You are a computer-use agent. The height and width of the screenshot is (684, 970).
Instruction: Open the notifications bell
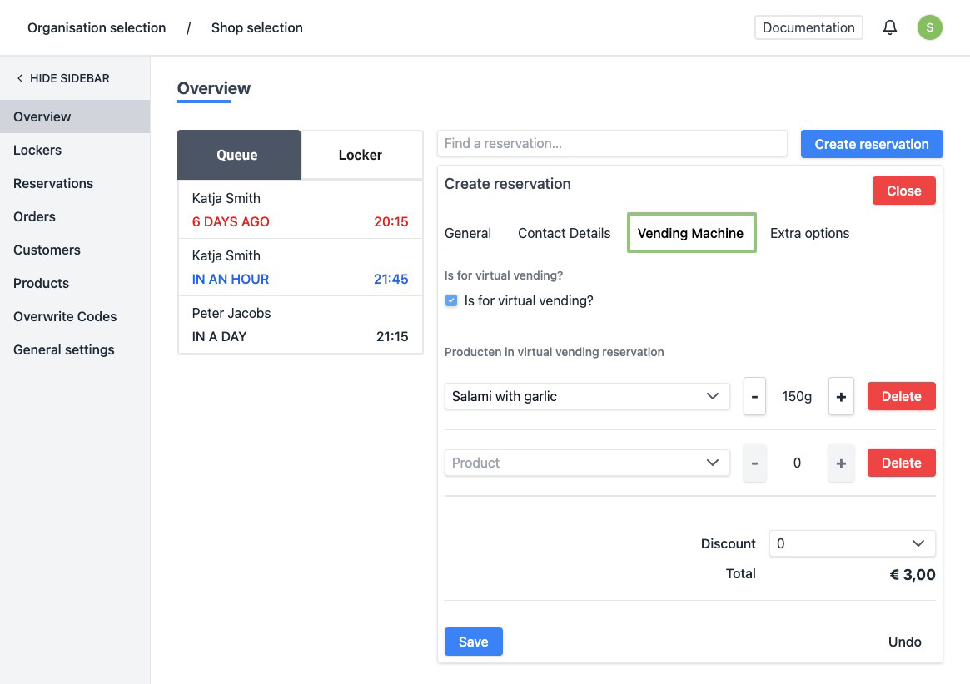(x=890, y=27)
